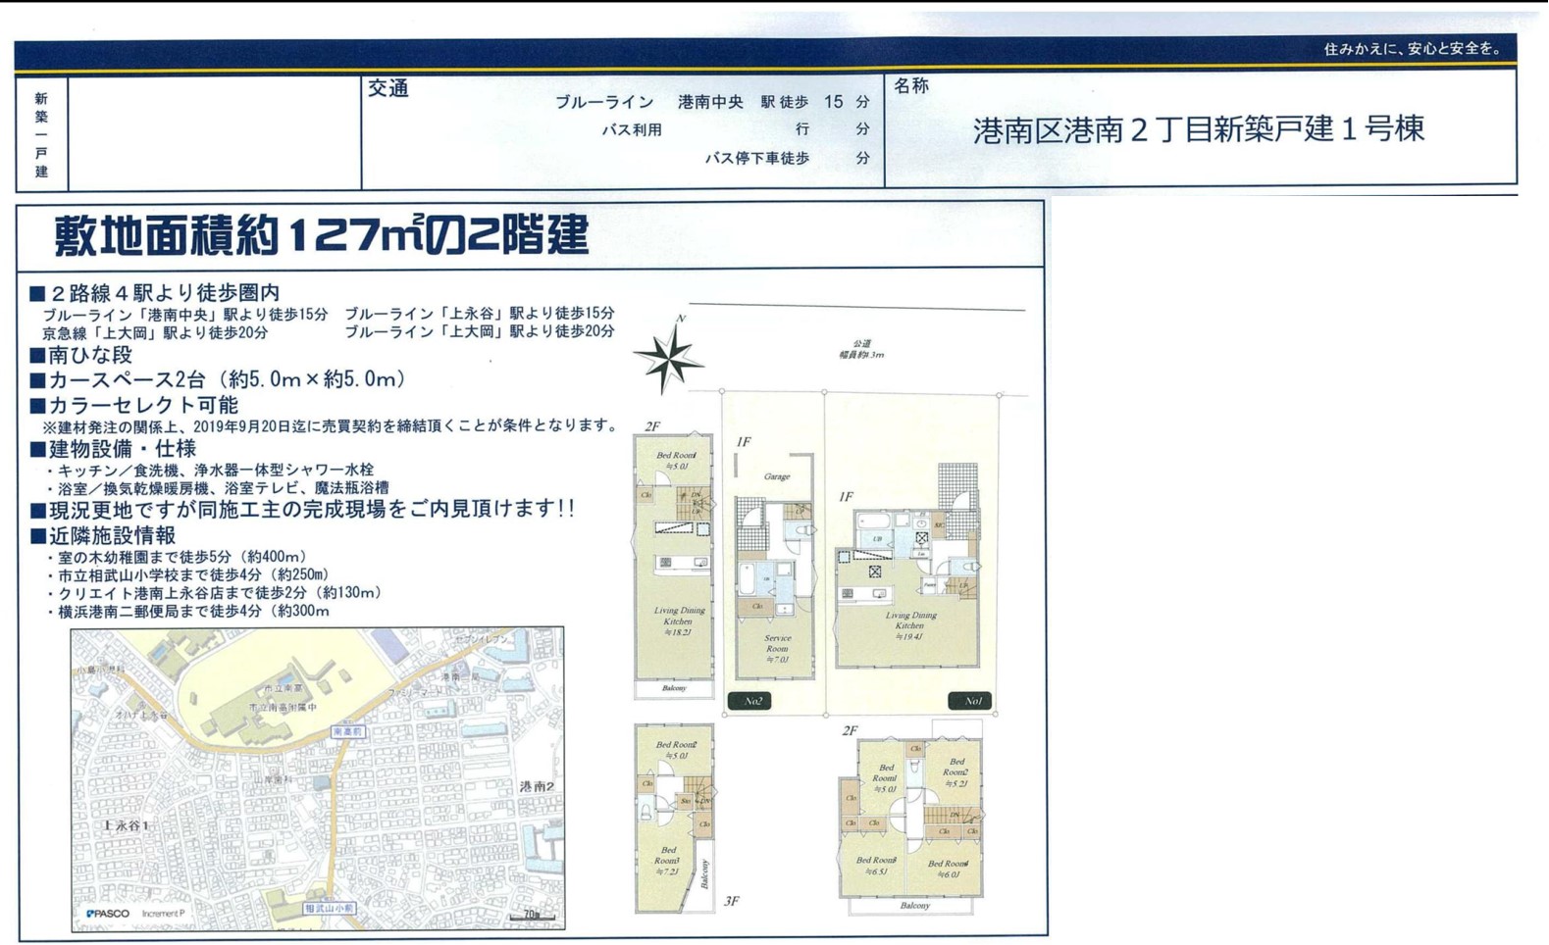1549x945 pixels.
Task: Click the 敷地面積約127㎡の2階建 headline
Action: coord(321,236)
